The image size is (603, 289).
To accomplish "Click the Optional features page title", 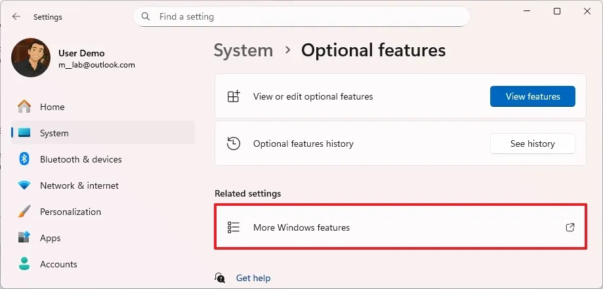I will pyautogui.click(x=373, y=50).
